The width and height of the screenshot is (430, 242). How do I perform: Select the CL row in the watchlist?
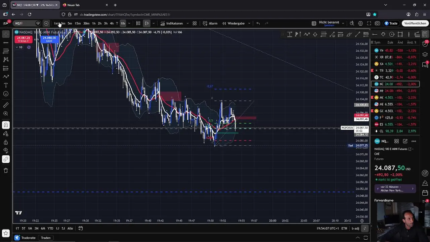pos(395,131)
